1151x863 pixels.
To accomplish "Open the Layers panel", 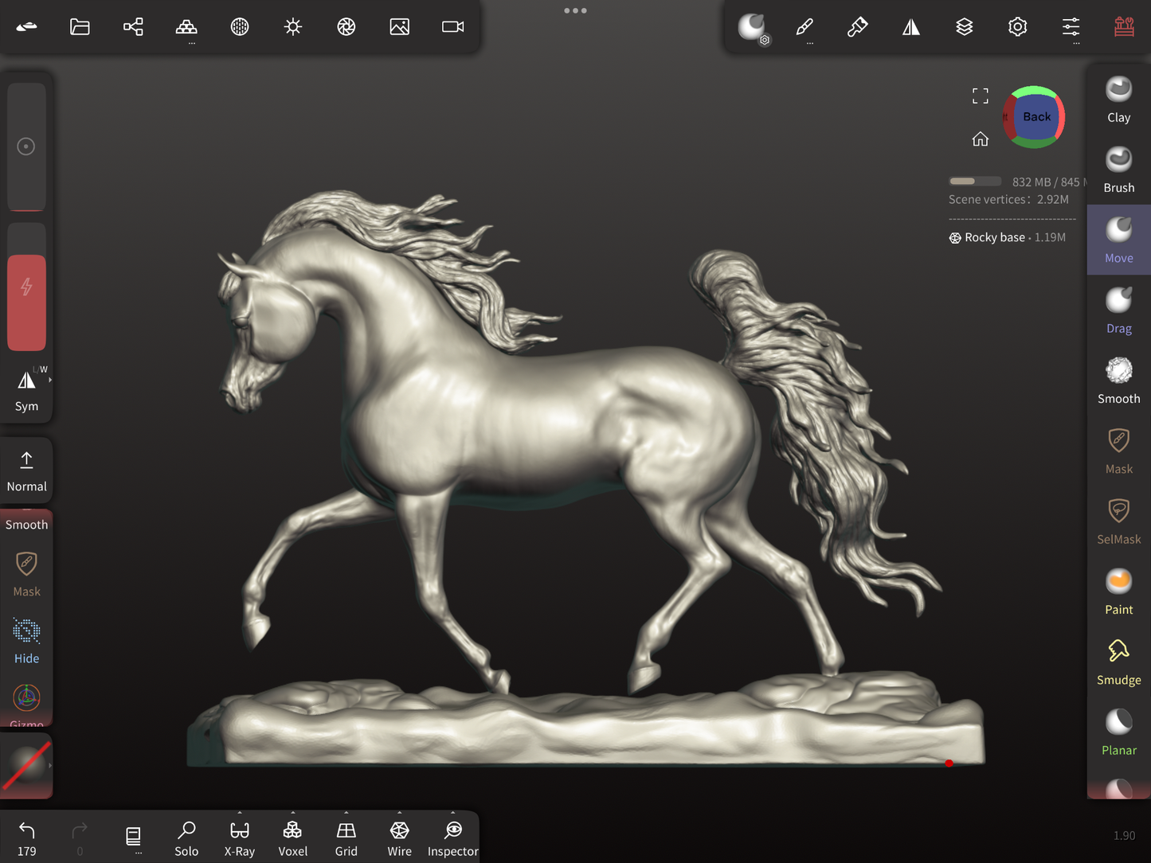I will pos(964,27).
